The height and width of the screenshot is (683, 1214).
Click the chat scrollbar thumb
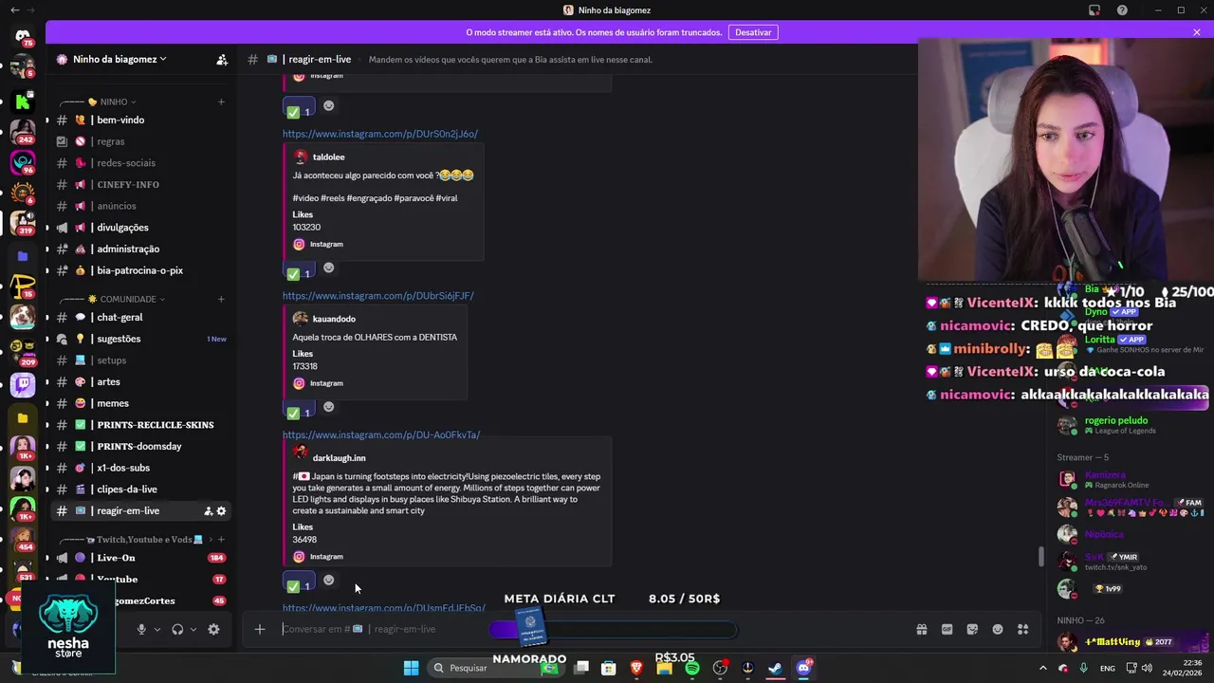click(1040, 557)
